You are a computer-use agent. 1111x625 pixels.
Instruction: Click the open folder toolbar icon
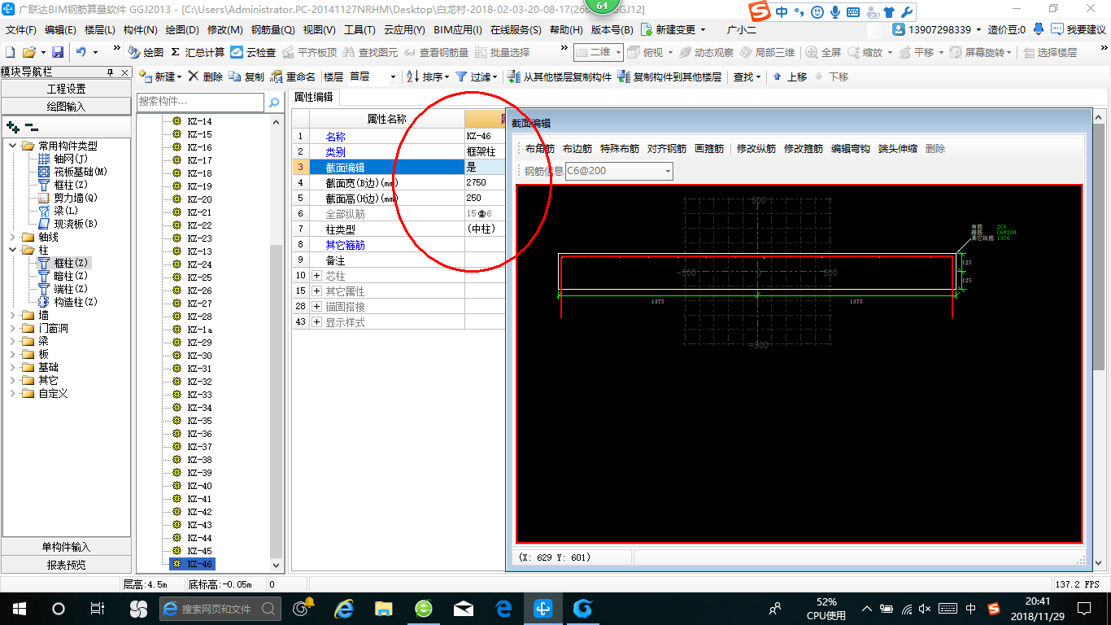[x=29, y=52]
